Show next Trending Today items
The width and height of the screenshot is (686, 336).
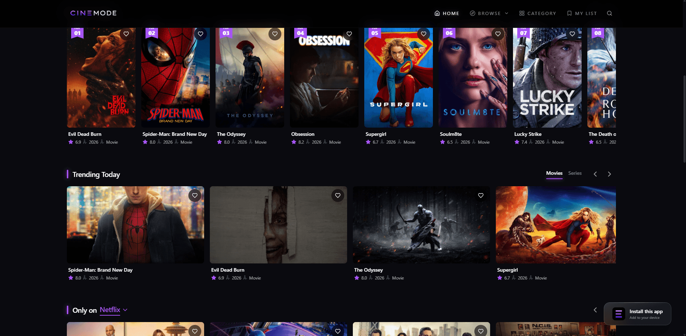[x=609, y=174]
